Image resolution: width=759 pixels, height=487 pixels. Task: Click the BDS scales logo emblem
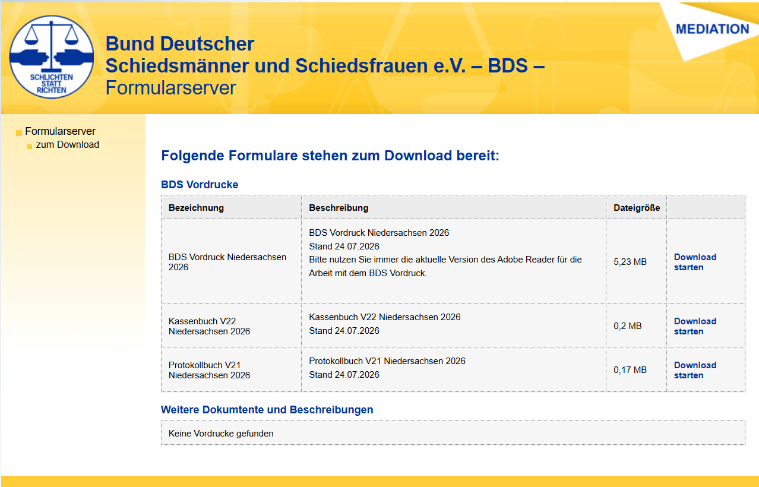pos(52,57)
